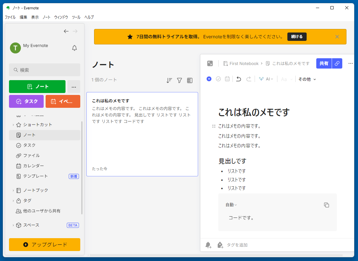The width and height of the screenshot is (358, 261).
Task: Copy the note link with the chain icon
Action: tap(337, 63)
